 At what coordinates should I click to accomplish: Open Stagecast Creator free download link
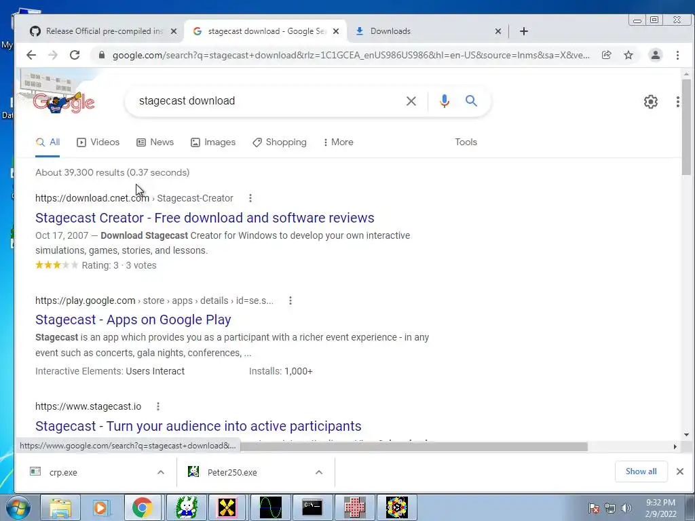205,218
